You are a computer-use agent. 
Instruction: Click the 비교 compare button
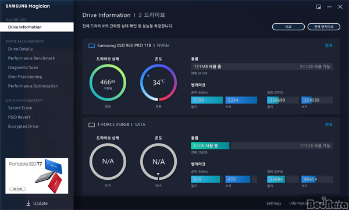289,27
